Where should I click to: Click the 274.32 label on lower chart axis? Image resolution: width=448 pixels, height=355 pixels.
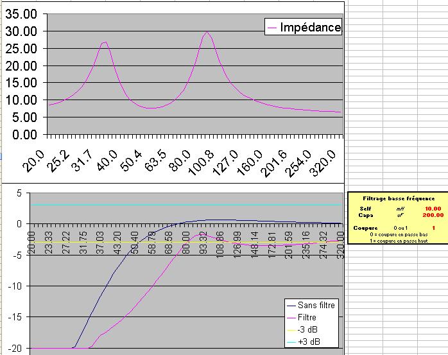323,245
